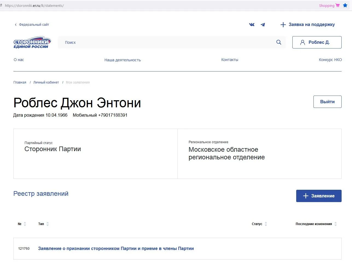The height and width of the screenshot is (273, 352).
Task: Open the Telegram channel icon
Action: point(263,25)
